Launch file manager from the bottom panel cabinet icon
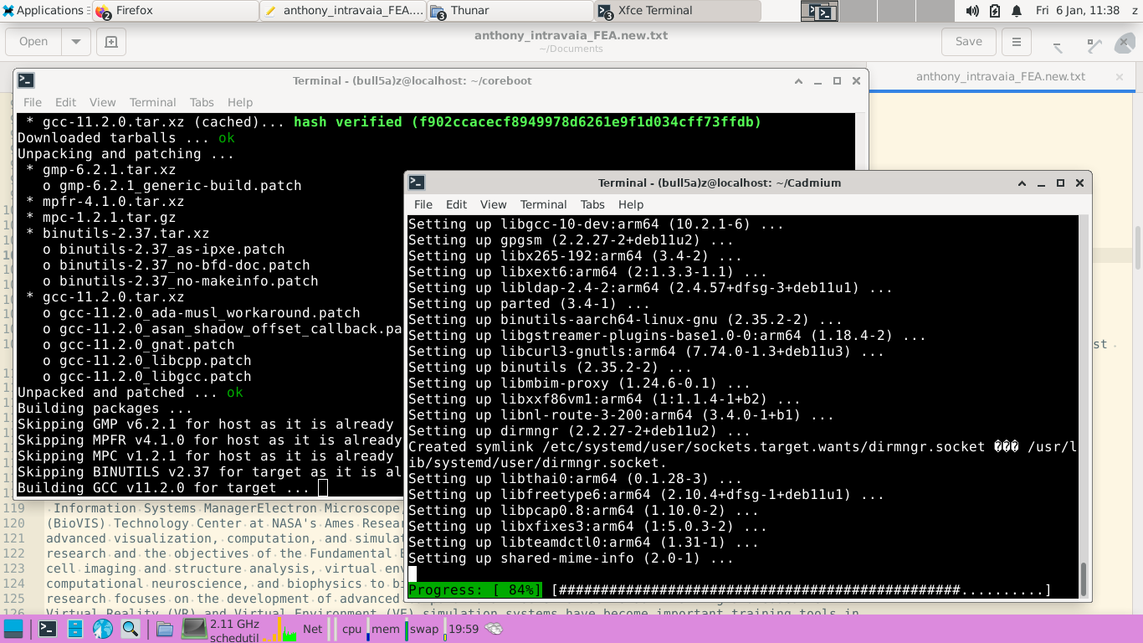1143x643 pixels. point(74,629)
